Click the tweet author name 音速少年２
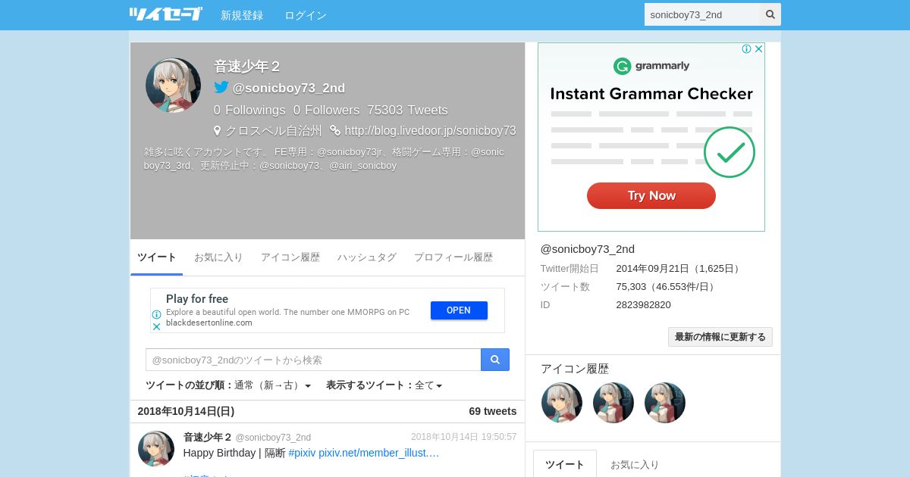The height and width of the screenshot is (477, 910). point(208,437)
